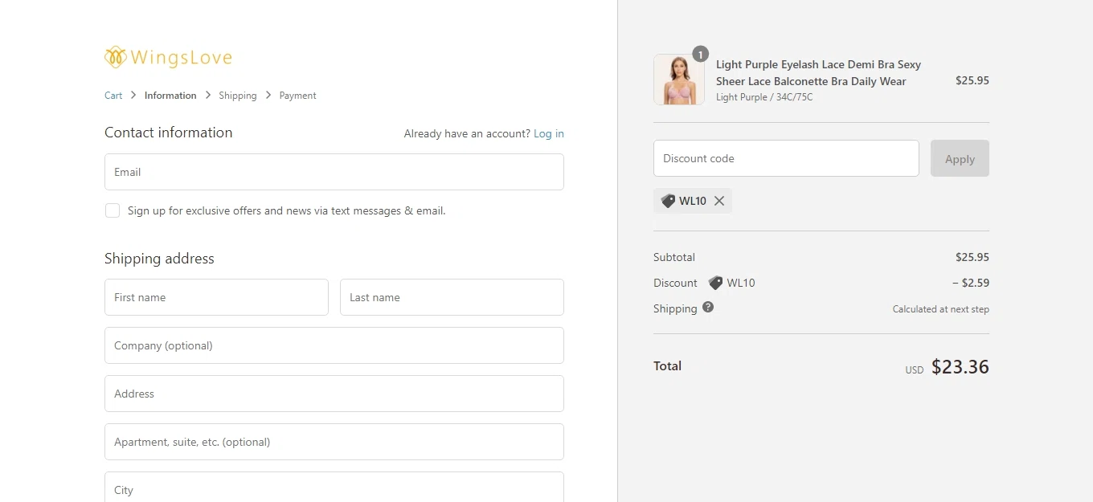Viewport: 1093px width, 502px height.
Task: Tick the exclusive offers signup checkbox
Action: click(113, 210)
